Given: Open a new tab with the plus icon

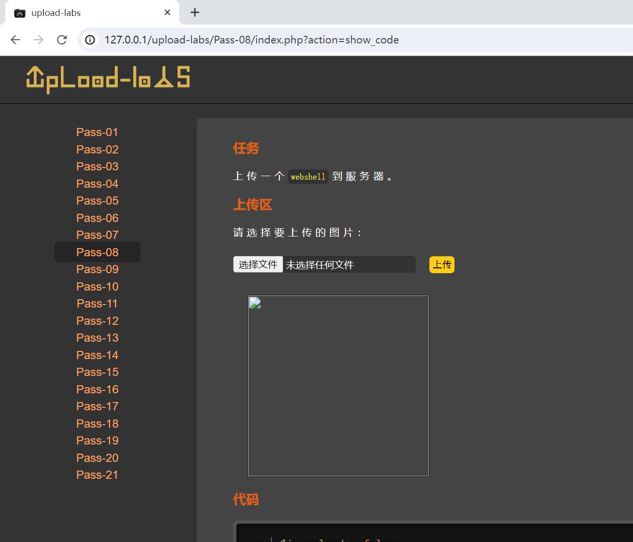Looking at the screenshot, I should click(195, 13).
